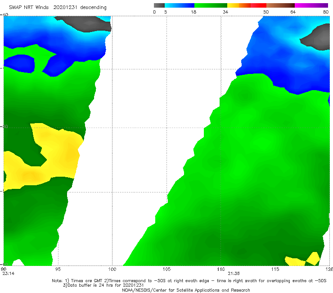This screenshot has height=293, width=333.
Task: Click the gray segment of the color bar
Action: (159, 5)
